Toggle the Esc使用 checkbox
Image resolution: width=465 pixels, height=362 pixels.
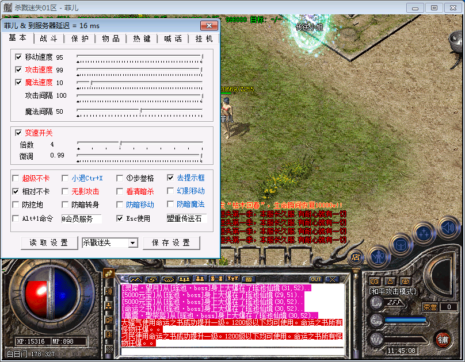[120, 219]
